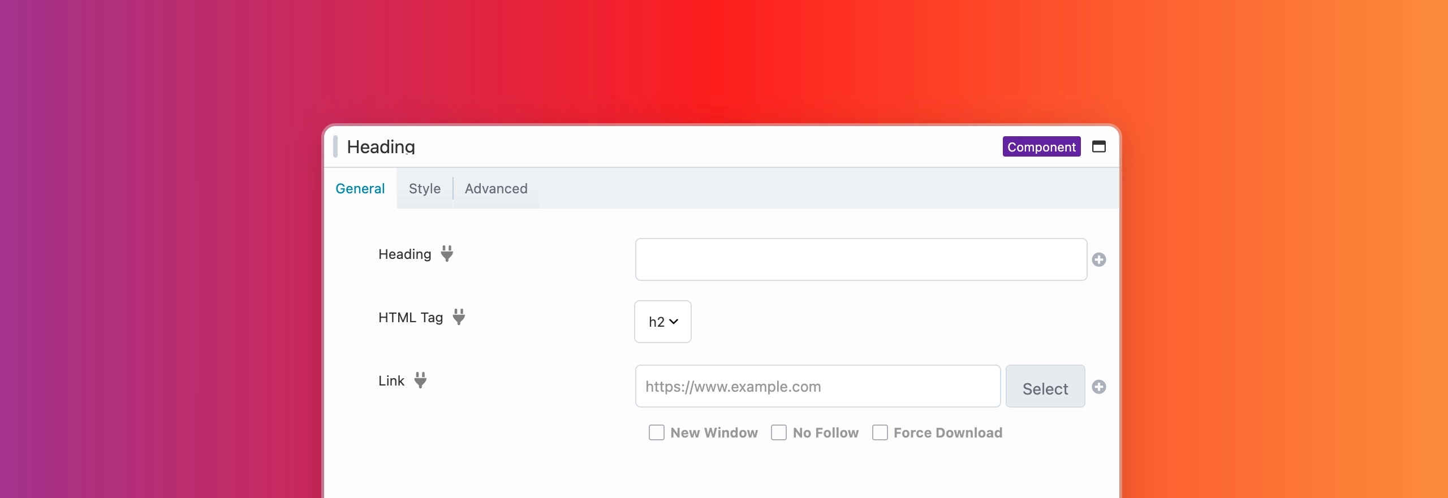Viewport: 1448px width, 498px height.
Task: Click the grey handle bar left of the panel title
Action: [335, 147]
